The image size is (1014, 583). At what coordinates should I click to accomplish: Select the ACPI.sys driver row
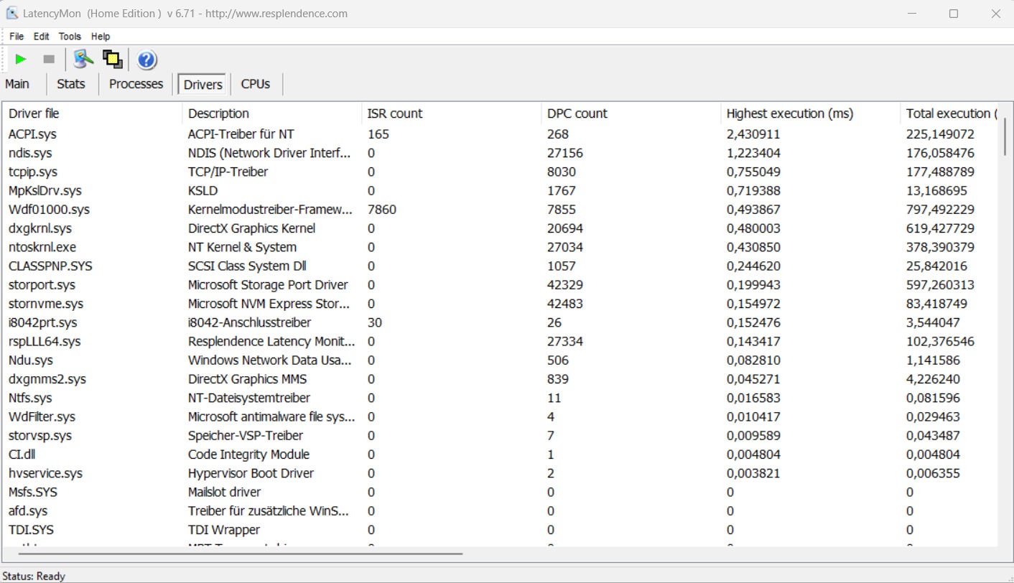[501, 134]
